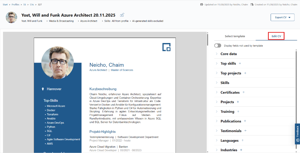Image resolution: width=300 pixels, height=153 pixels.
Task: Toggle Display fields not used by template
Action: (218, 46)
